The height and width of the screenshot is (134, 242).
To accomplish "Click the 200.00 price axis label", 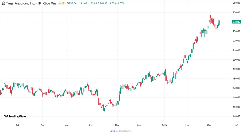I will click(236, 59).
